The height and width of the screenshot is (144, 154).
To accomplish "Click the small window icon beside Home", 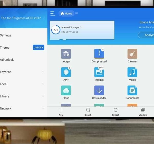I will [x=76, y=13].
